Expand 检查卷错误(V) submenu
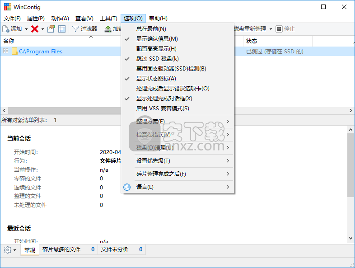The image size is (355, 268). tap(178, 135)
